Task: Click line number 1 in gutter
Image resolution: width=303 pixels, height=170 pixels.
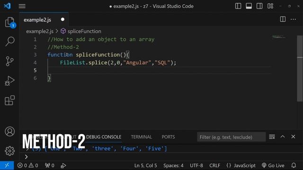Action: coord(35,39)
